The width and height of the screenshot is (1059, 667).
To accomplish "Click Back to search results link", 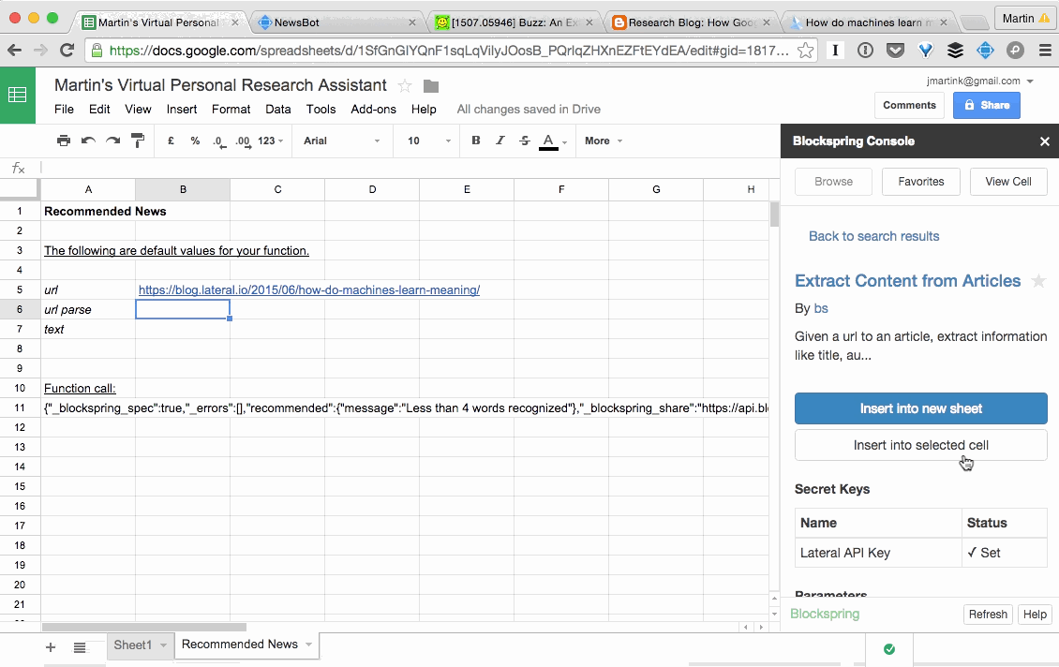I will point(874,236).
